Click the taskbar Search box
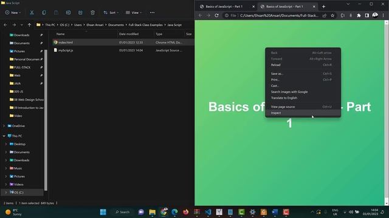The height and width of the screenshot is (218, 389). coord(123,212)
